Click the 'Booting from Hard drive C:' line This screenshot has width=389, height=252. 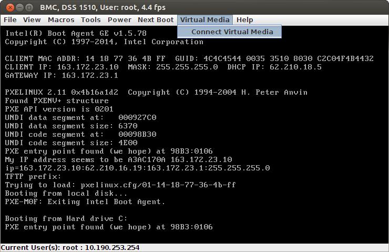[x=66, y=218]
